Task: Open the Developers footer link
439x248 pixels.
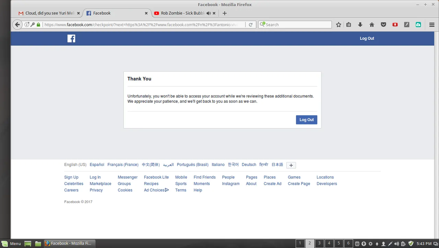Action: pos(327,184)
